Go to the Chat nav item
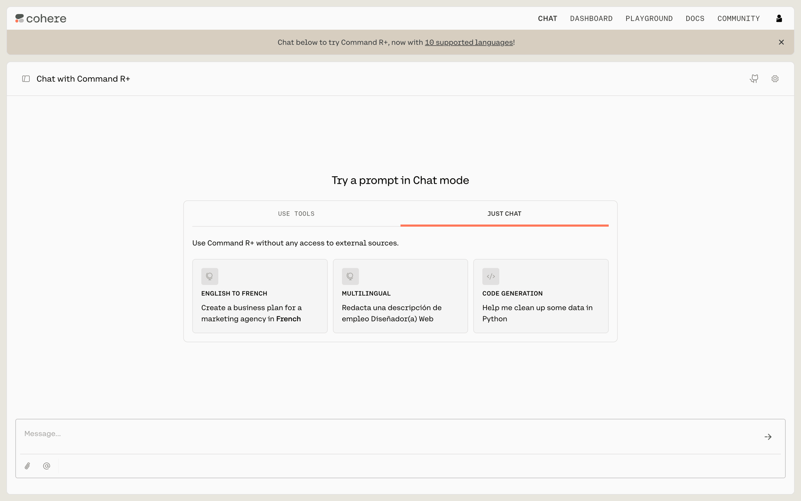The height and width of the screenshot is (501, 801). (547, 18)
